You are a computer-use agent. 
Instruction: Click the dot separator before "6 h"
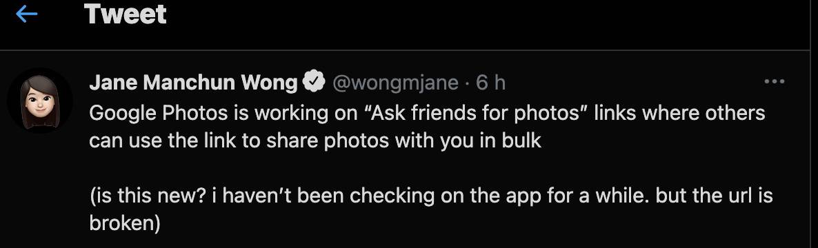(x=468, y=83)
